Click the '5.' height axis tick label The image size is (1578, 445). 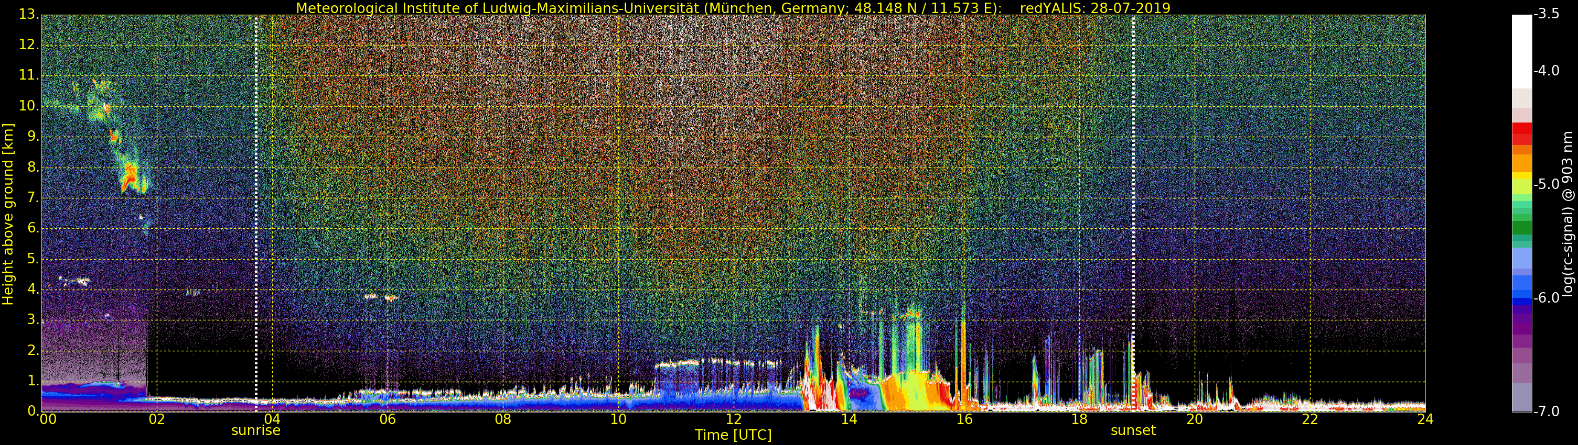coord(33,259)
